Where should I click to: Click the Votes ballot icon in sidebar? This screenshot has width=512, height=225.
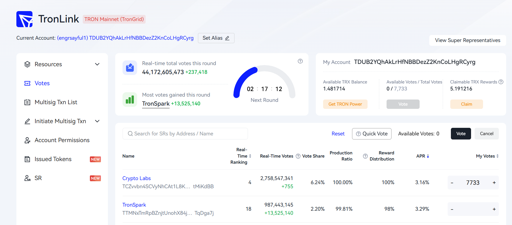pos(27,83)
